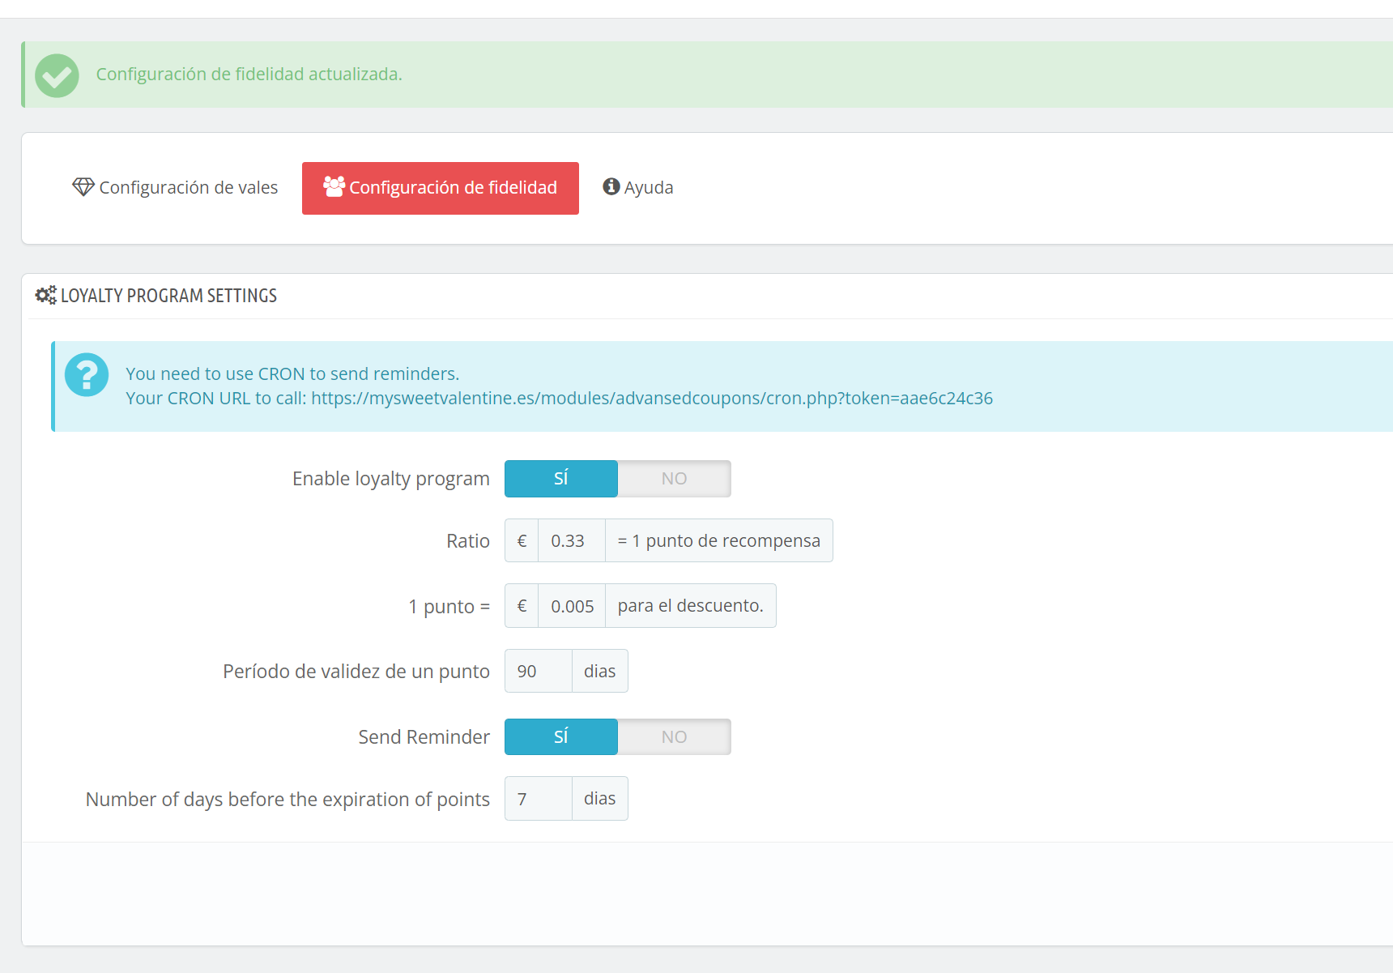This screenshot has height=973, width=1393.
Task: Click the days before expiration input field
Action: point(539,799)
